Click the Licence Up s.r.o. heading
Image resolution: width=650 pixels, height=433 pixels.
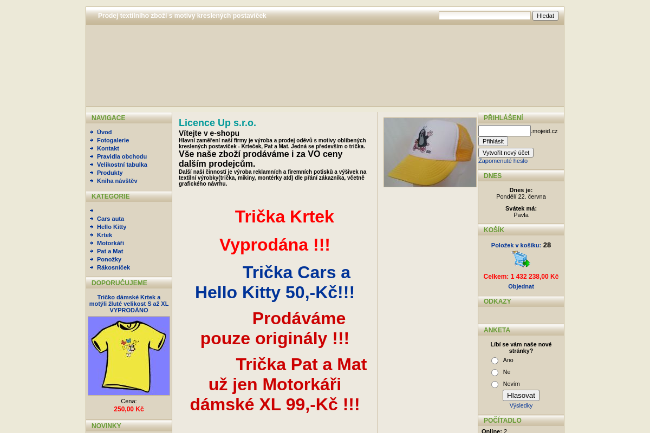click(x=217, y=123)
